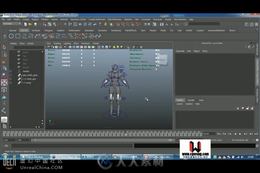Click the Play backwards button
This screenshot has height=173, width=260.
click(x=235, y=134)
